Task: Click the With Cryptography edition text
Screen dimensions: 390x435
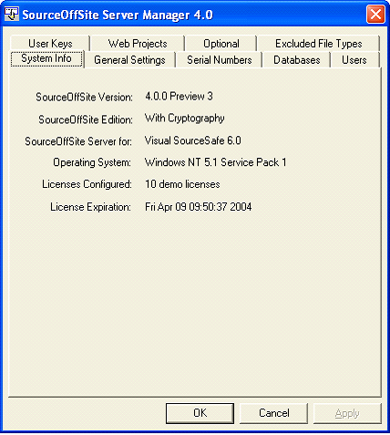Action: pos(185,119)
